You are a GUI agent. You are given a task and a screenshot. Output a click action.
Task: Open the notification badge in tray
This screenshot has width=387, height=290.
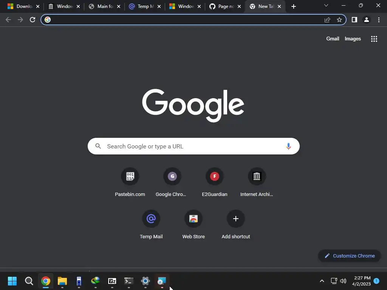(x=376, y=281)
